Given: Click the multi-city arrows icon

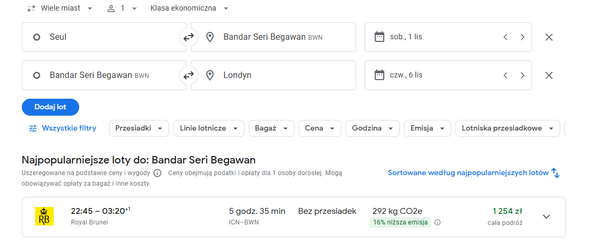Looking at the screenshot, I should pos(31,8).
